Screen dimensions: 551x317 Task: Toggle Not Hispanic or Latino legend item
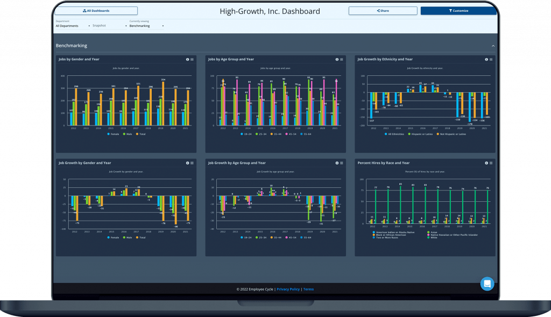(x=451, y=134)
